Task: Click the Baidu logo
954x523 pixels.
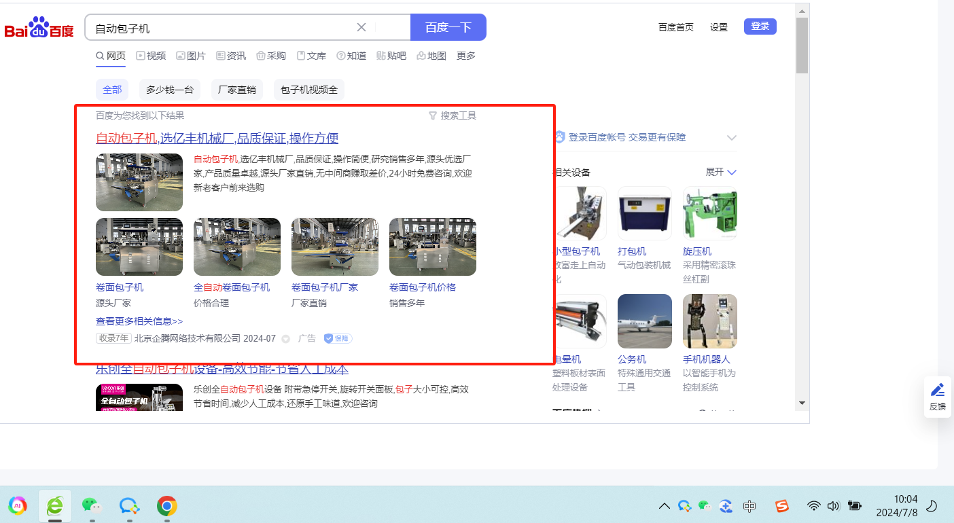Action: click(39, 28)
